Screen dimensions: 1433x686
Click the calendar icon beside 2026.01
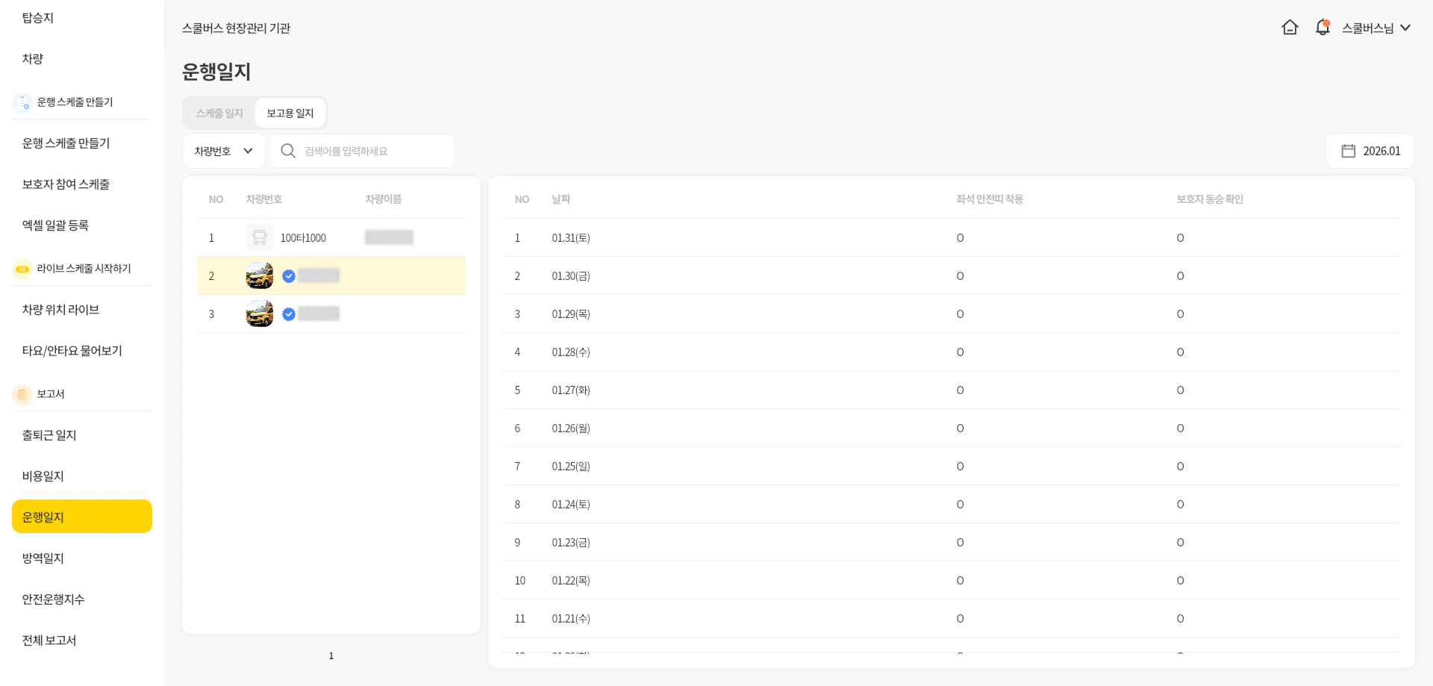click(x=1348, y=151)
